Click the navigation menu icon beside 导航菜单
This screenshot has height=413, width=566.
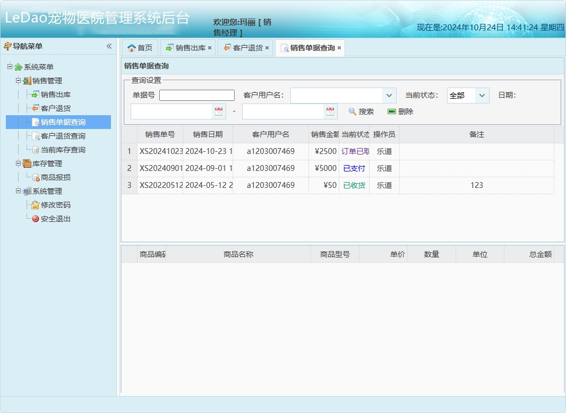(8, 46)
